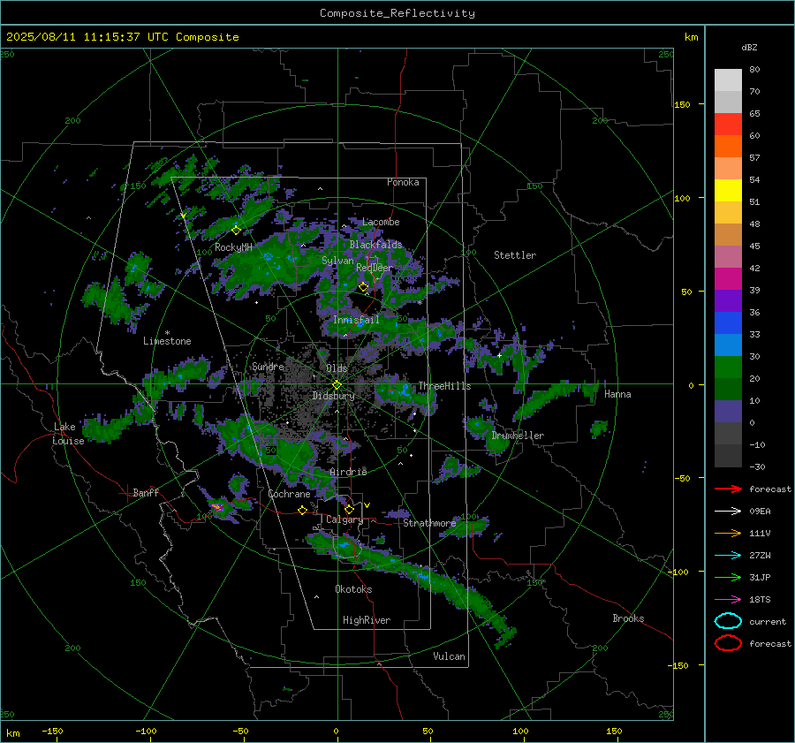Click the Hanna city label
The image size is (795, 743).
(x=617, y=394)
